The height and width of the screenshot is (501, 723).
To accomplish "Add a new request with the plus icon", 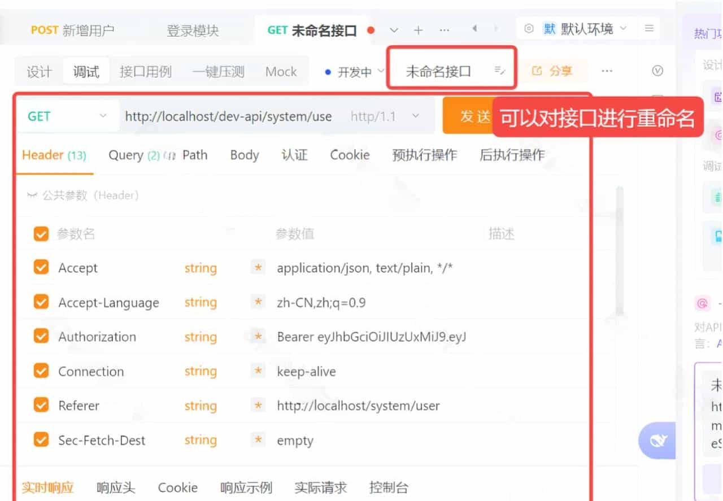I will point(418,31).
